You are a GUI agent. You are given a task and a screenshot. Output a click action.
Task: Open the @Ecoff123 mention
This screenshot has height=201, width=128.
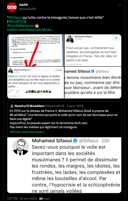[x=17, y=22]
